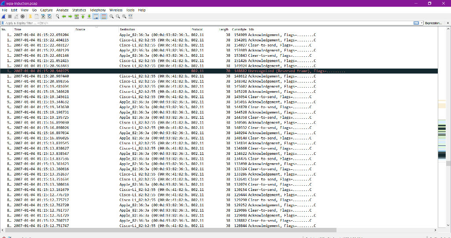Select packet with timestamp 01:15:16.899030
Image resolution: width=451 pixels, height=238 pixels.
pos(219,122)
